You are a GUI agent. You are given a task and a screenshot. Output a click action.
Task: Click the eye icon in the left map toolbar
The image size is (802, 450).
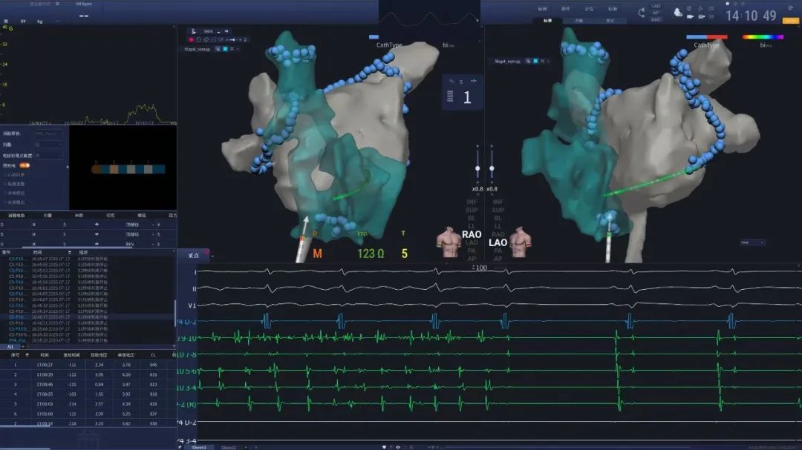226,31
